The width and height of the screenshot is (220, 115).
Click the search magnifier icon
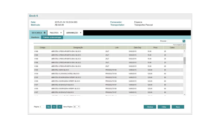(x=184, y=41)
